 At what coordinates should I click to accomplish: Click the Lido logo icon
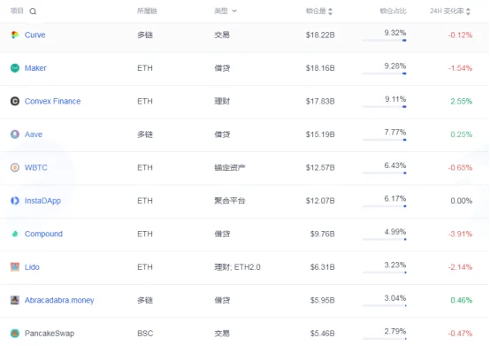[15, 267]
